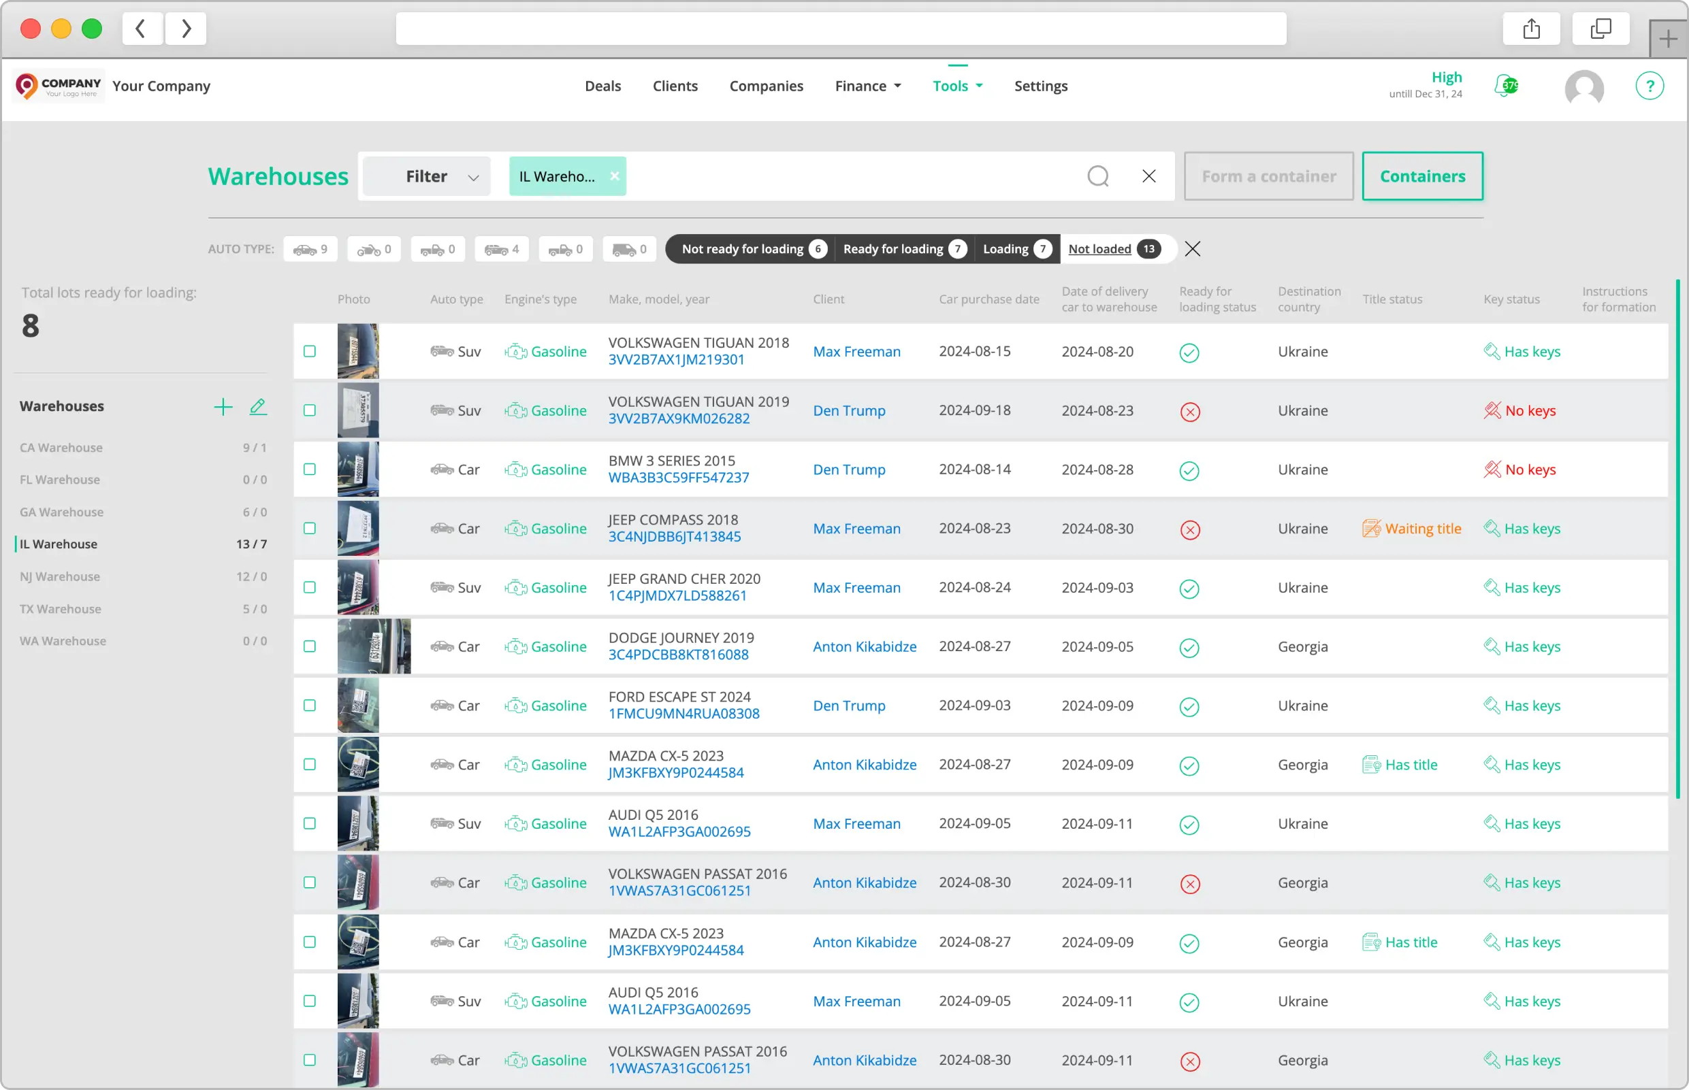Open photo thumbnail of Dodge Journey 2019
1689x1090 pixels.
(373, 646)
